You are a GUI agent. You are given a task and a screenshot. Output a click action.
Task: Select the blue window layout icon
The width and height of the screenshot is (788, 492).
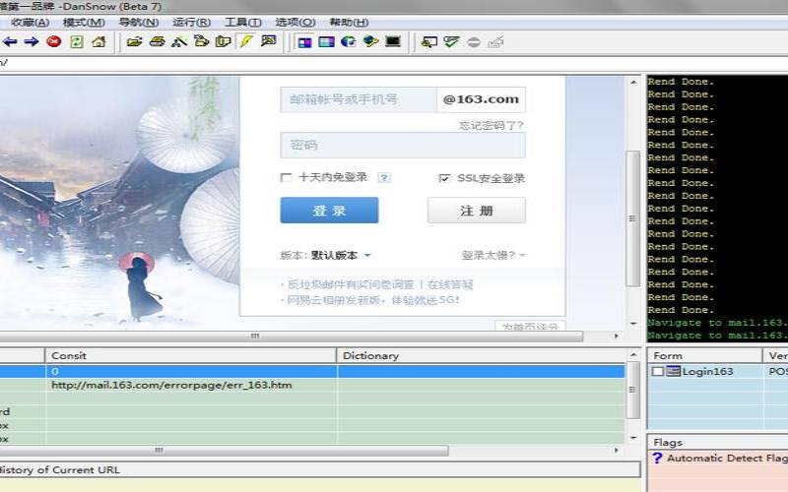326,42
